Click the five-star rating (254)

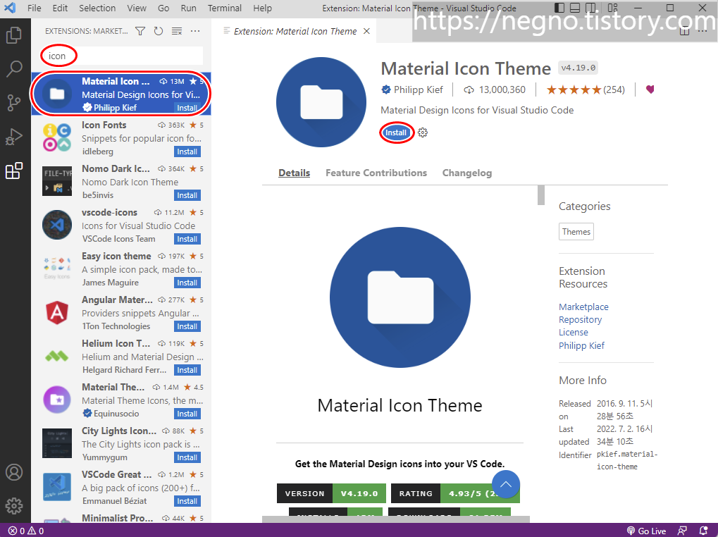(x=586, y=89)
